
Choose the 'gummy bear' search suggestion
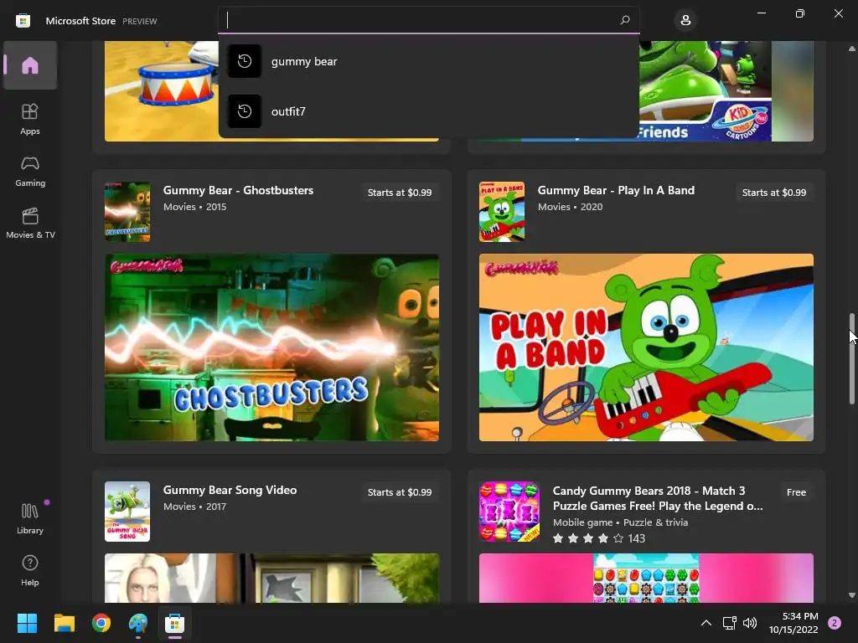tap(428, 61)
